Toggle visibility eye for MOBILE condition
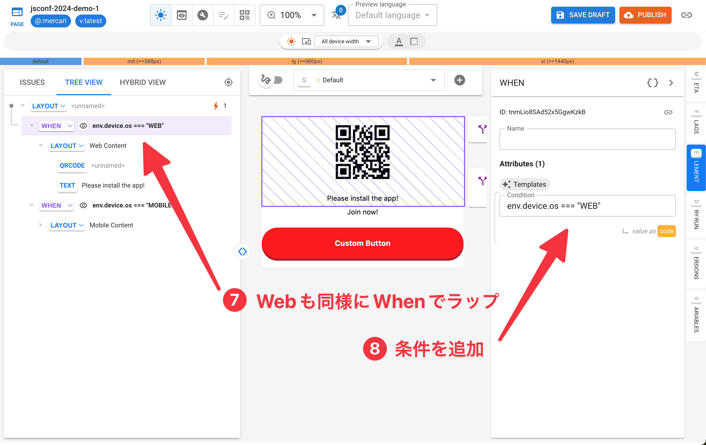Image resolution: width=706 pixels, height=445 pixels. click(84, 205)
